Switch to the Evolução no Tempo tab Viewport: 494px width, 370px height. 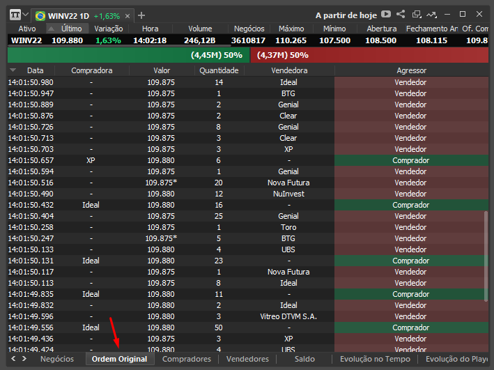click(376, 359)
